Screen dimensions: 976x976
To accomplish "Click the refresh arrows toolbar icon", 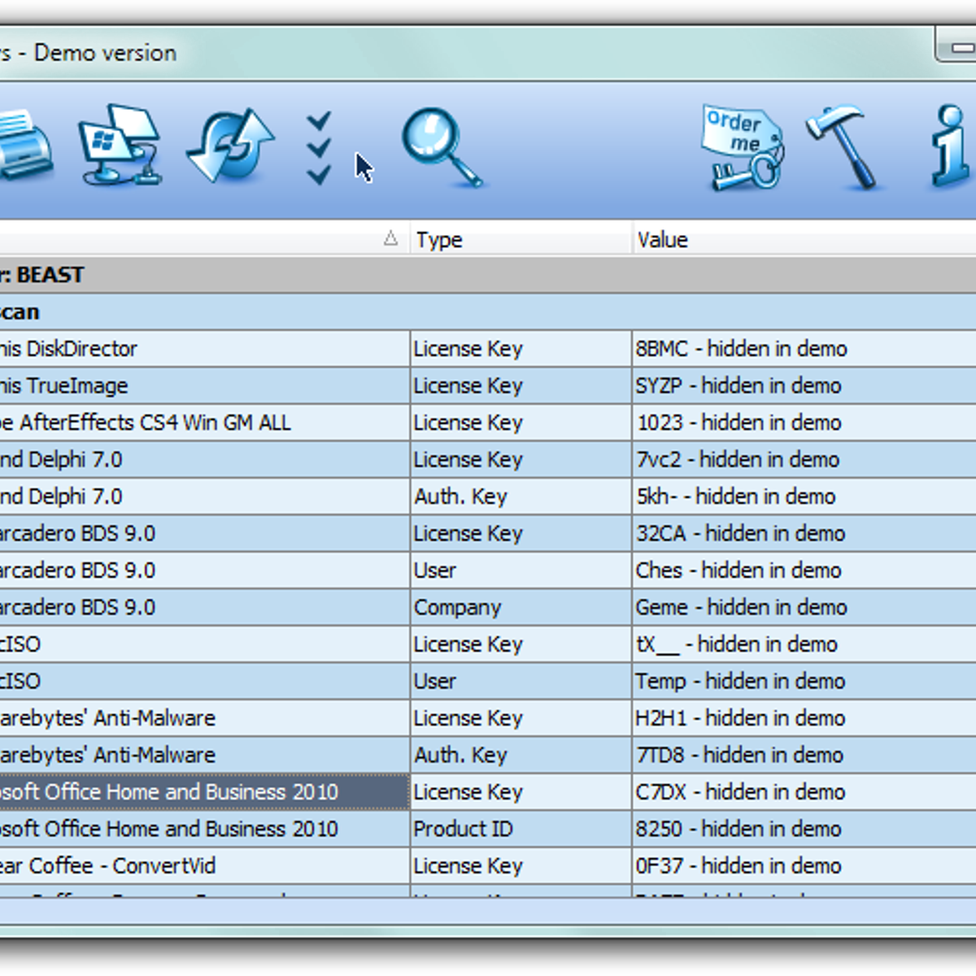I will click(231, 146).
